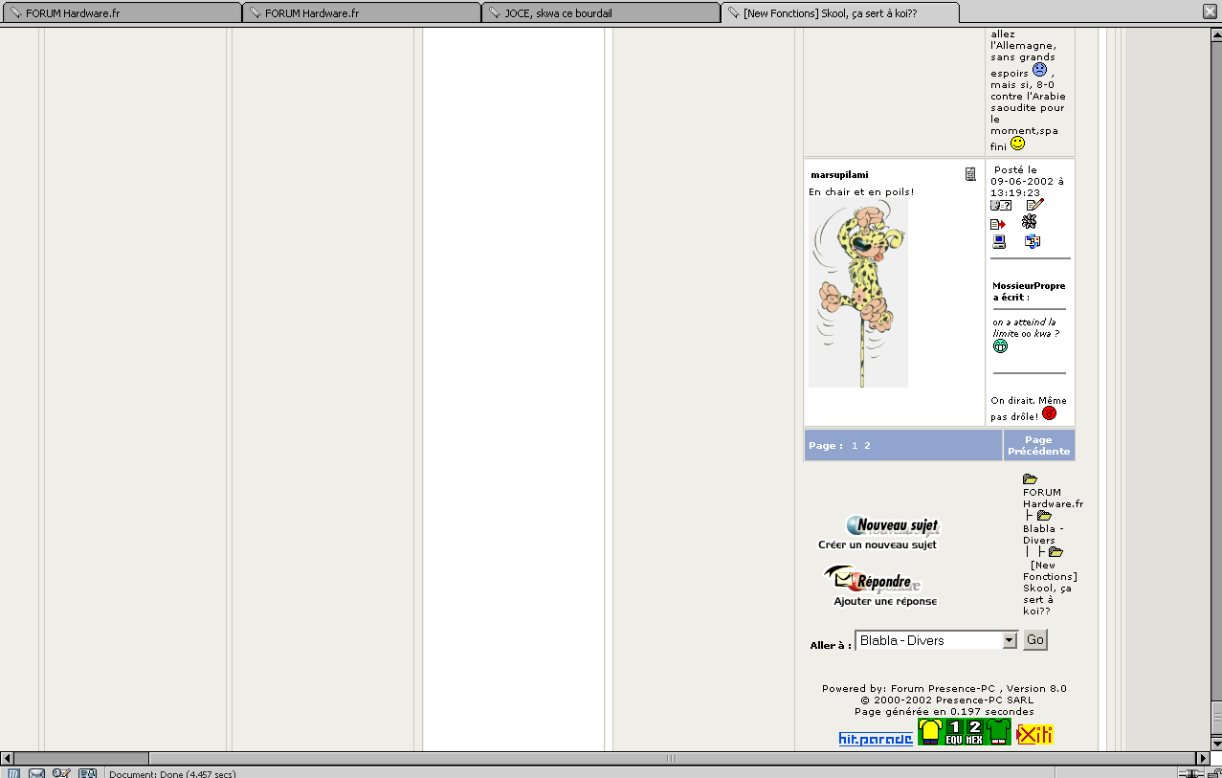This screenshot has width=1222, height=778.
Task: Go to page 2 of the thread
Action: tap(867, 446)
